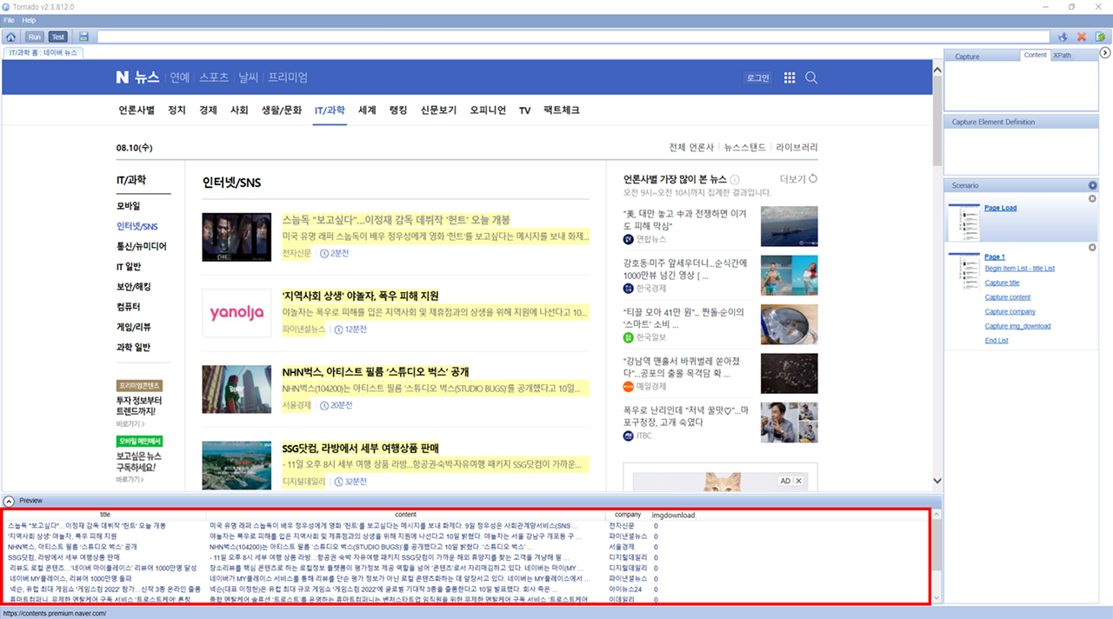Screen dimensions: 1113x619
Task: Click the URL address input field
Action: pyautogui.click(x=572, y=37)
